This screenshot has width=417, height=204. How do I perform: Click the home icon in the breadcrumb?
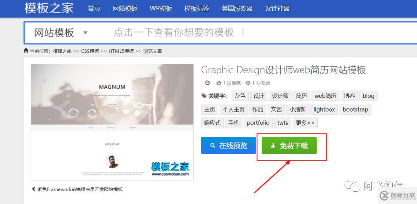click(26, 51)
